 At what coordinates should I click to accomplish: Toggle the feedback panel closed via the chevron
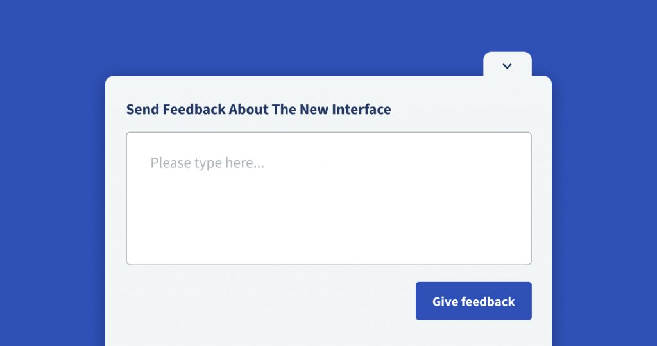[507, 65]
